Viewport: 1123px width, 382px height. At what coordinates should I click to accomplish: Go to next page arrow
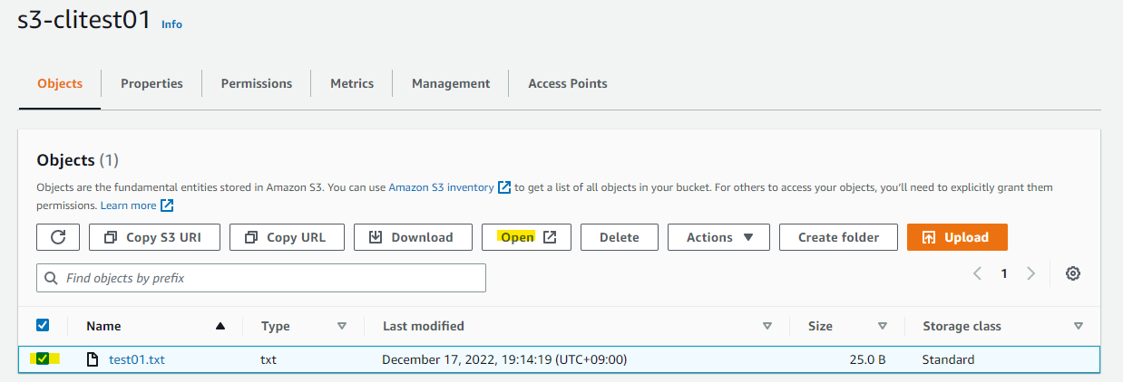pyautogui.click(x=1030, y=273)
